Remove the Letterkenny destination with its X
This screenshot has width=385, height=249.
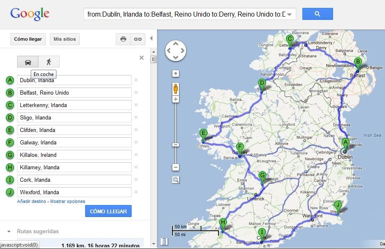click(x=136, y=105)
